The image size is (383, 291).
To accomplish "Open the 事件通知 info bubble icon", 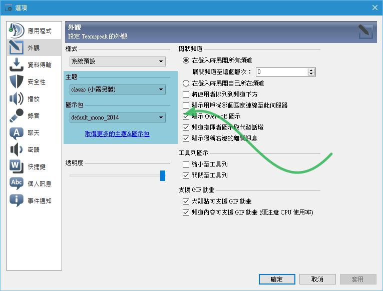I will 17,200.
